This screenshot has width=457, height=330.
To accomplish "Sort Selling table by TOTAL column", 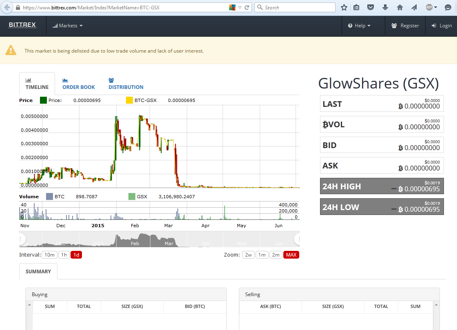I will 381,306.
